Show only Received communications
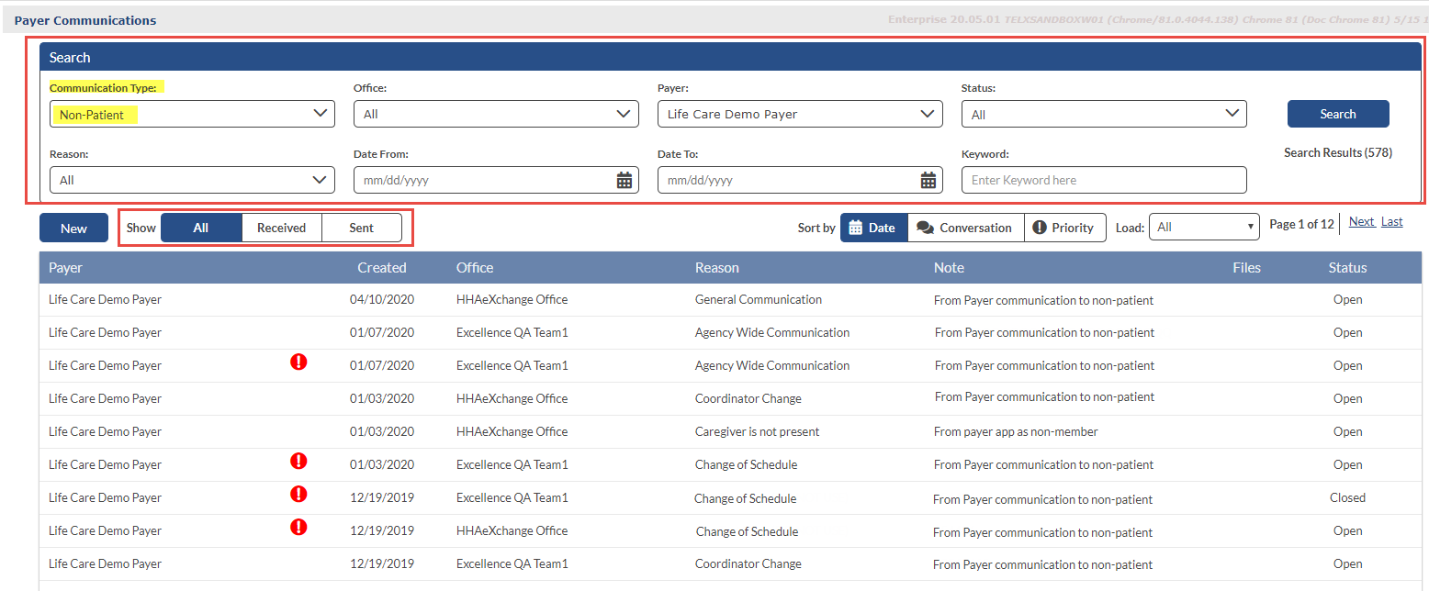 coord(281,228)
